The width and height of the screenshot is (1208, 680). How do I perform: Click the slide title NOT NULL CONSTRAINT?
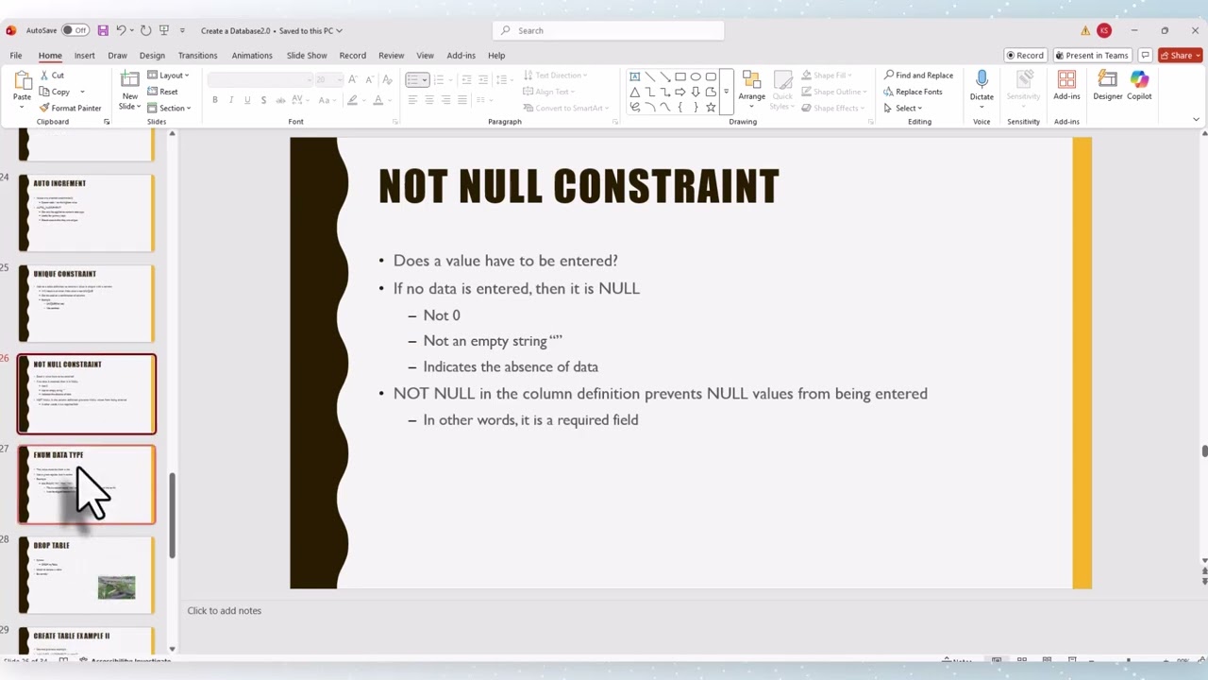pyautogui.click(x=579, y=186)
